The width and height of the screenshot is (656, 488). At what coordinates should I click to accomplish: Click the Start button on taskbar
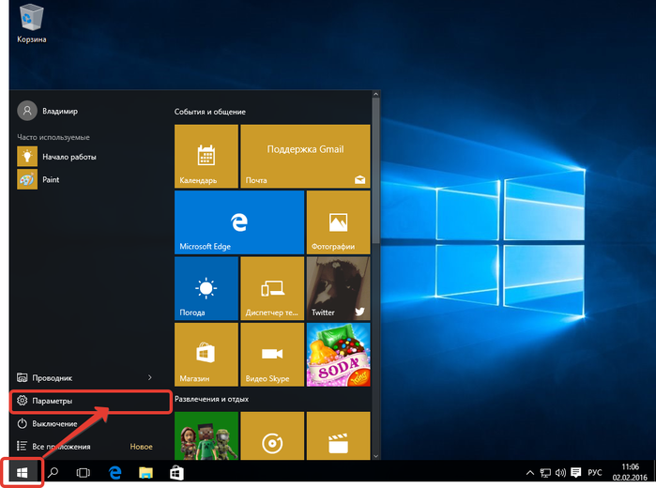click(x=23, y=473)
